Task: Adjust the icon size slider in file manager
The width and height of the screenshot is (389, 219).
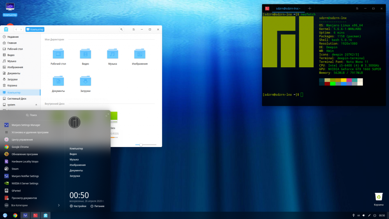Action: [x=141, y=144]
